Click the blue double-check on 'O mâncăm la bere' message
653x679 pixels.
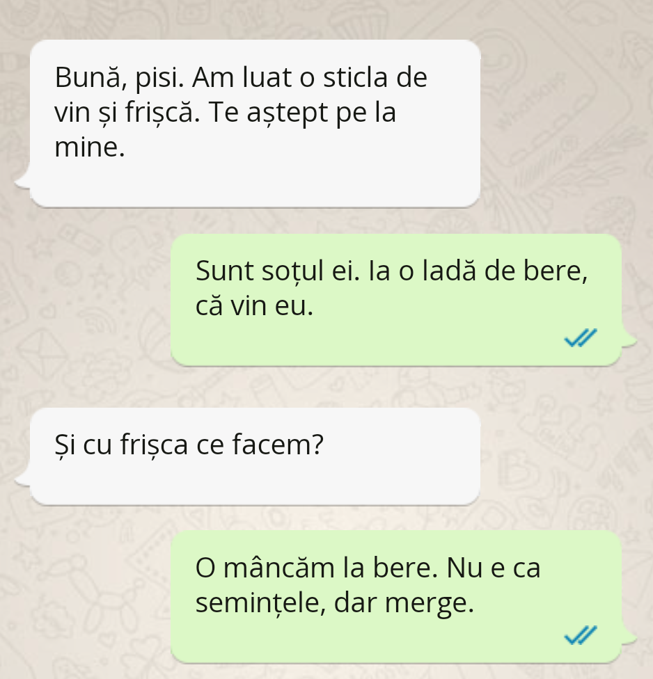point(581,635)
